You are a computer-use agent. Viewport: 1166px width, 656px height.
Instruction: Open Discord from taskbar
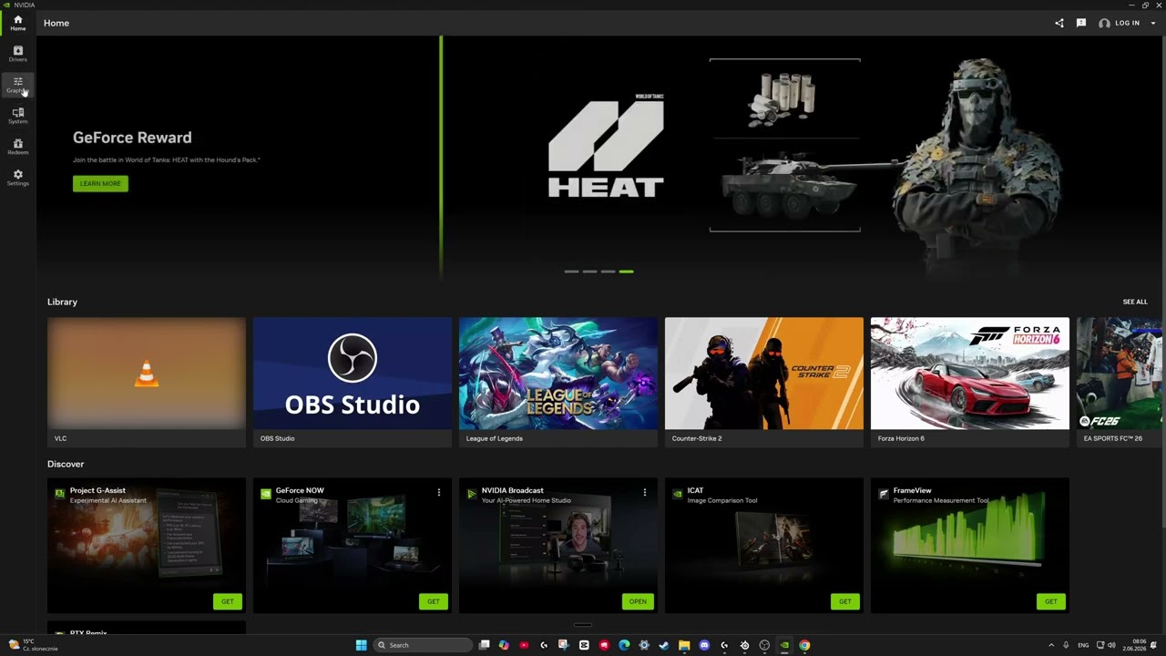point(704,645)
